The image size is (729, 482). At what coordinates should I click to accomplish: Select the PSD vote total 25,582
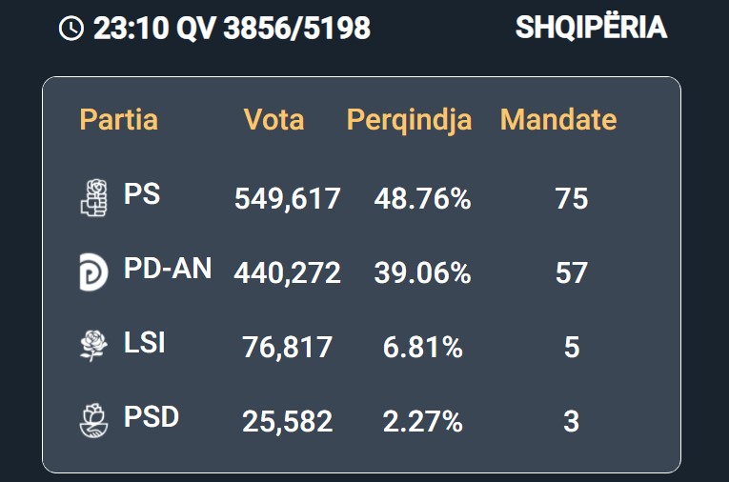pyautogui.click(x=288, y=422)
